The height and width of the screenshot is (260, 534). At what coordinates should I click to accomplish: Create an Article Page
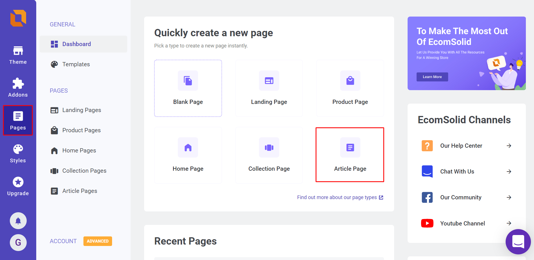tap(350, 155)
